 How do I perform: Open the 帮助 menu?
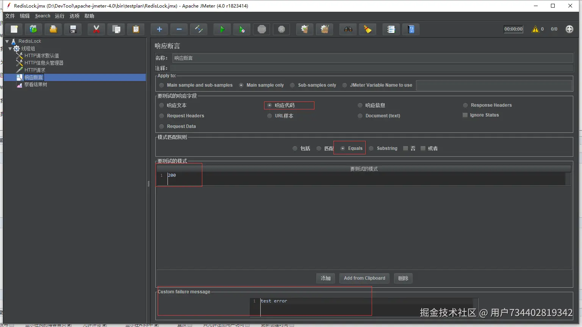[89, 16]
